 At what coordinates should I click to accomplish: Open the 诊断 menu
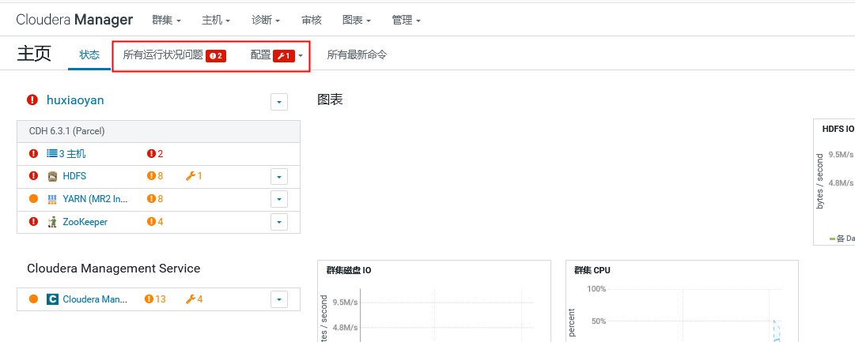point(266,21)
